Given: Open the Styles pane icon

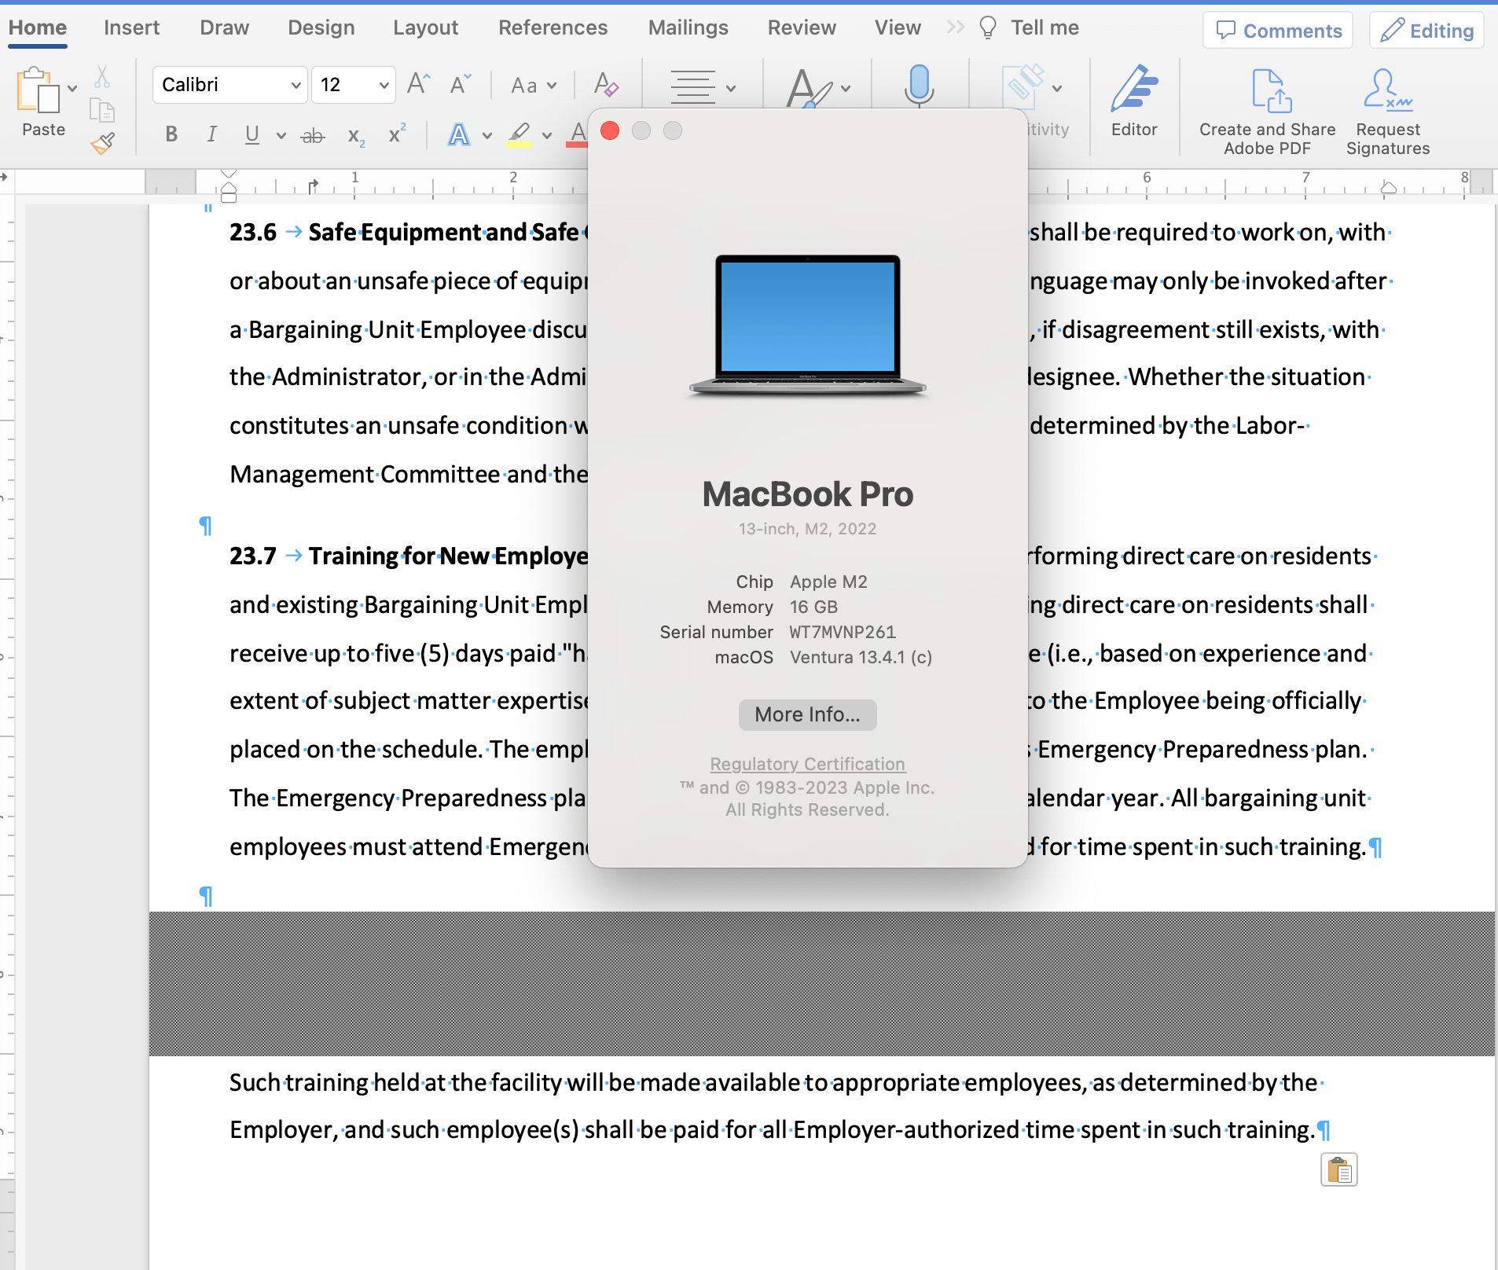Looking at the screenshot, I should 809,87.
